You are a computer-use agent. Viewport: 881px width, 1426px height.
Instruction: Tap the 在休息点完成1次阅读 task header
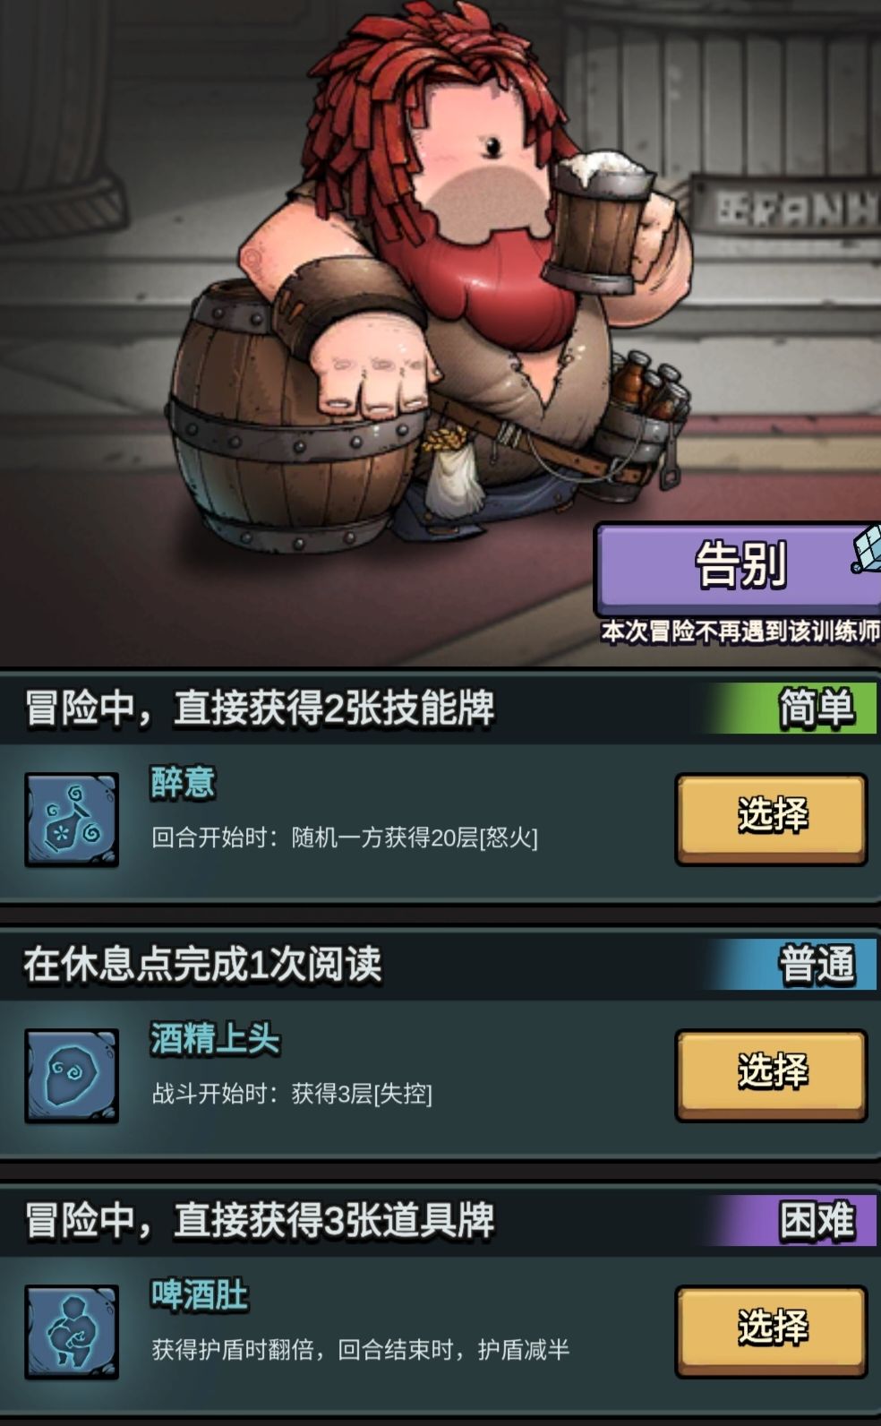202,965
